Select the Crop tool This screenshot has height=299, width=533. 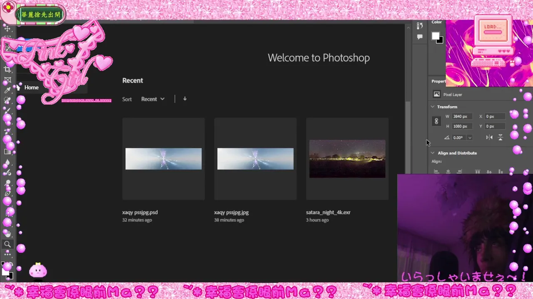[7, 69]
